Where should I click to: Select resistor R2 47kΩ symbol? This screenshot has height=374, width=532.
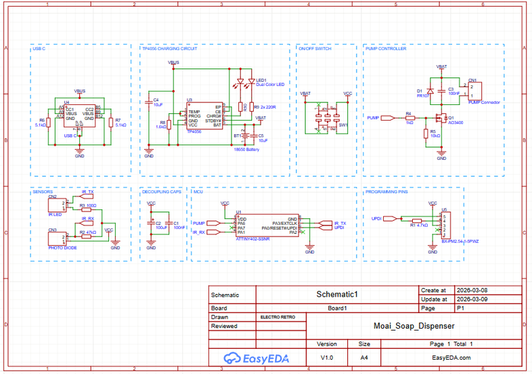(86, 236)
